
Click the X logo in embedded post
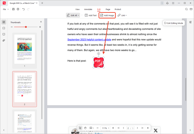(x=156, y=130)
